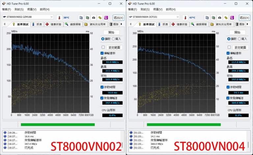Copy screenshot to clipboard icon in left window
Screen dimensions: 253x155
[x=87, y=17]
